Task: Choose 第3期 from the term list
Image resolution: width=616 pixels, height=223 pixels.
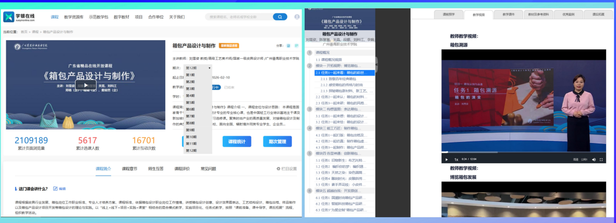Action: [198, 89]
